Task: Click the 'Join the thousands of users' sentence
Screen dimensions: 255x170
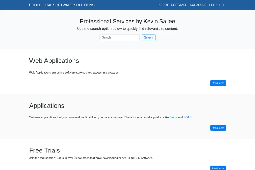Action: 91,158
